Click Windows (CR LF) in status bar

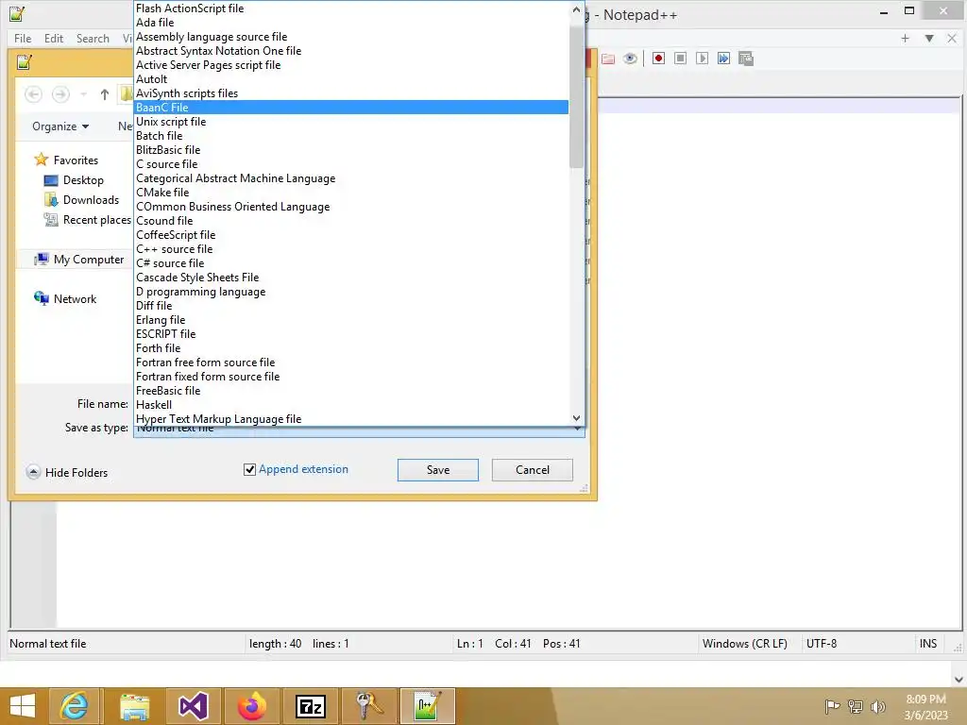pos(744,644)
